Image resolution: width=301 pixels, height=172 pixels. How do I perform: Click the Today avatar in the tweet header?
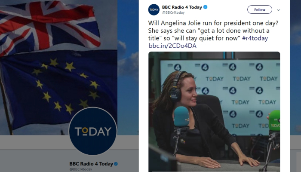point(154,9)
